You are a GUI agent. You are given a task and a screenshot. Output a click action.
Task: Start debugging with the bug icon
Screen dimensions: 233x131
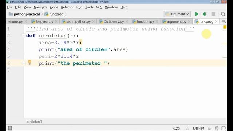205,14
